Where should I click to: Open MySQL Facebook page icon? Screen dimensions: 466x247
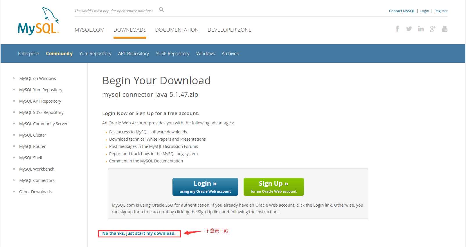[397, 28]
